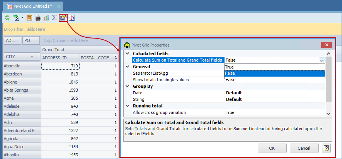
Task: Click the AD... row field button
Action: (x=13, y=40)
